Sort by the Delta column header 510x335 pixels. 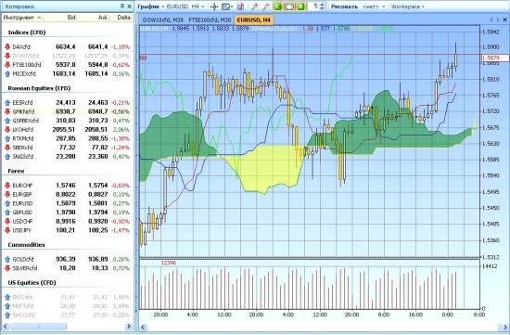click(x=121, y=18)
